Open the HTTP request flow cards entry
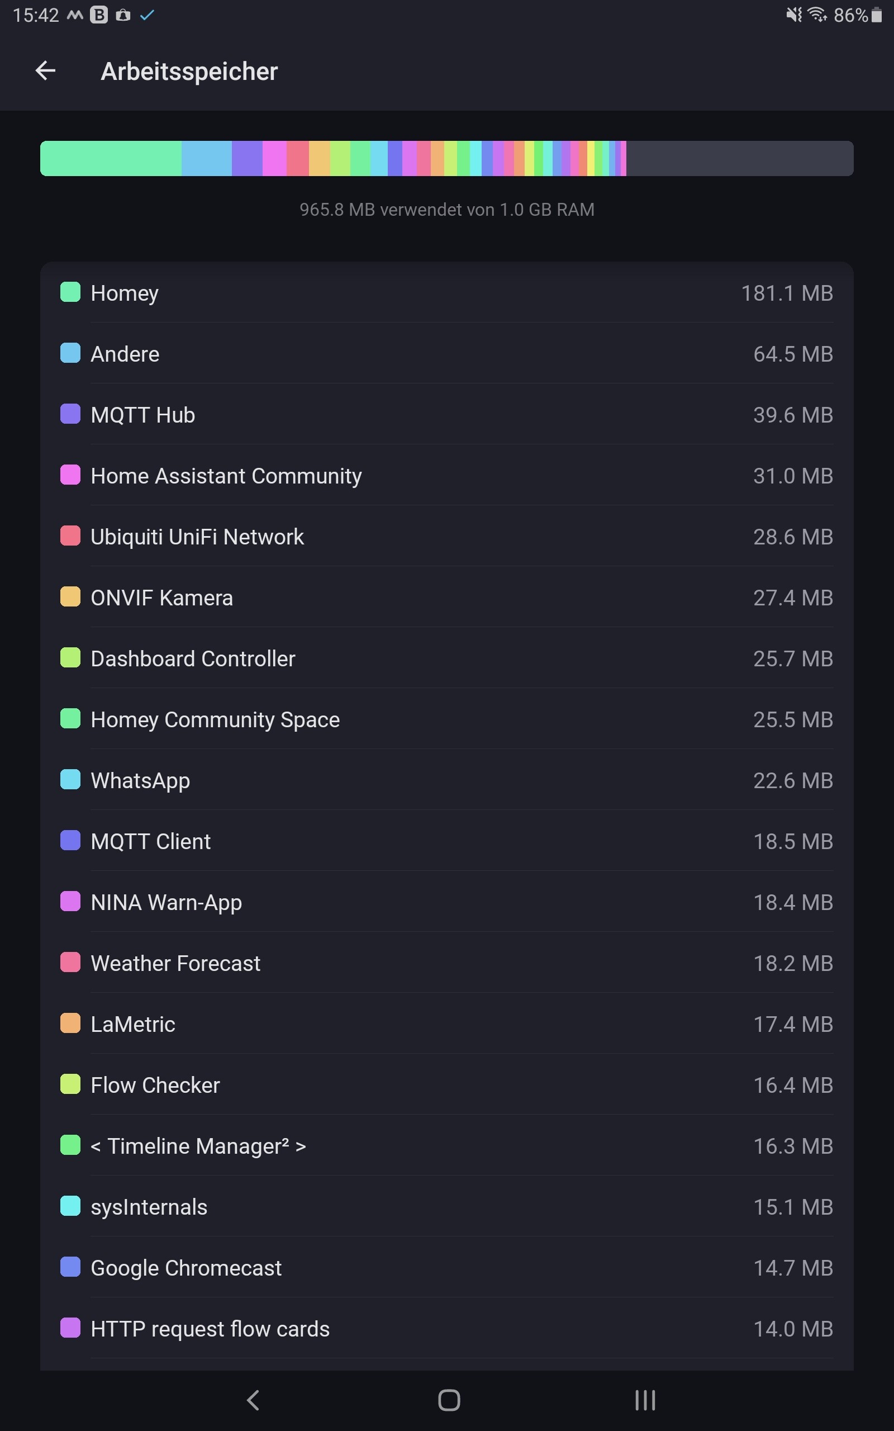 click(x=446, y=1329)
